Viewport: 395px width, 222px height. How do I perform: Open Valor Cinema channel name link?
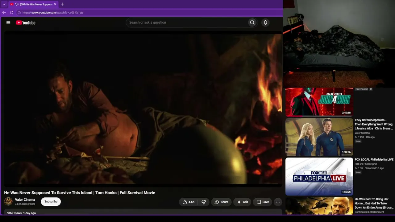[x=25, y=200]
